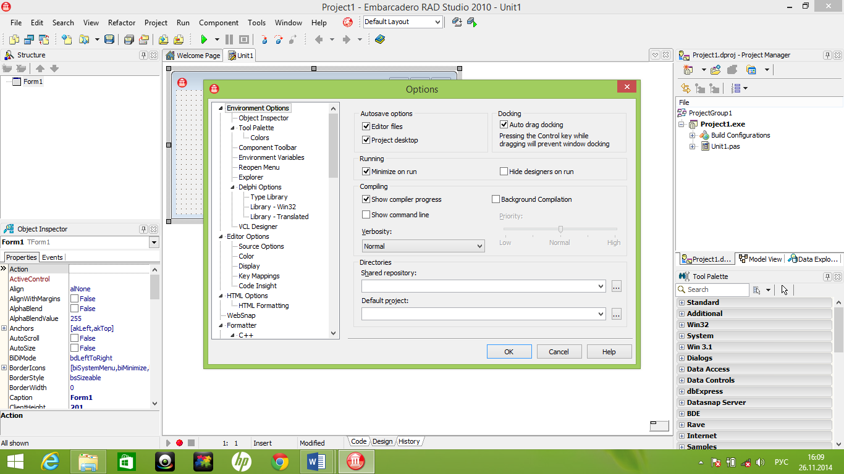This screenshot has height=474, width=844.
Task: Click the red globe icon beside Help menu
Action: tap(348, 22)
